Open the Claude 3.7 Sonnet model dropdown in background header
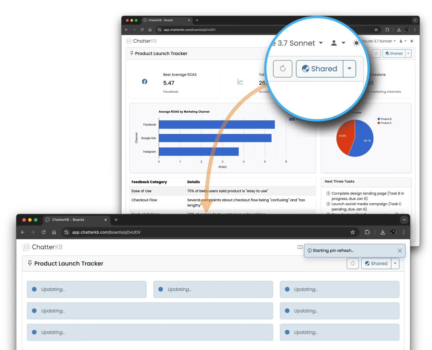This screenshot has width=432, height=350. (379, 41)
